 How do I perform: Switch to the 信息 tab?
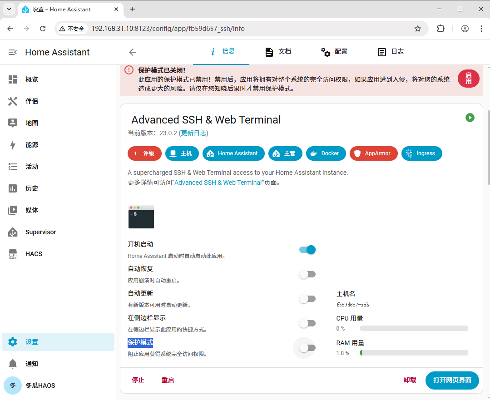pyautogui.click(x=221, y=52)
